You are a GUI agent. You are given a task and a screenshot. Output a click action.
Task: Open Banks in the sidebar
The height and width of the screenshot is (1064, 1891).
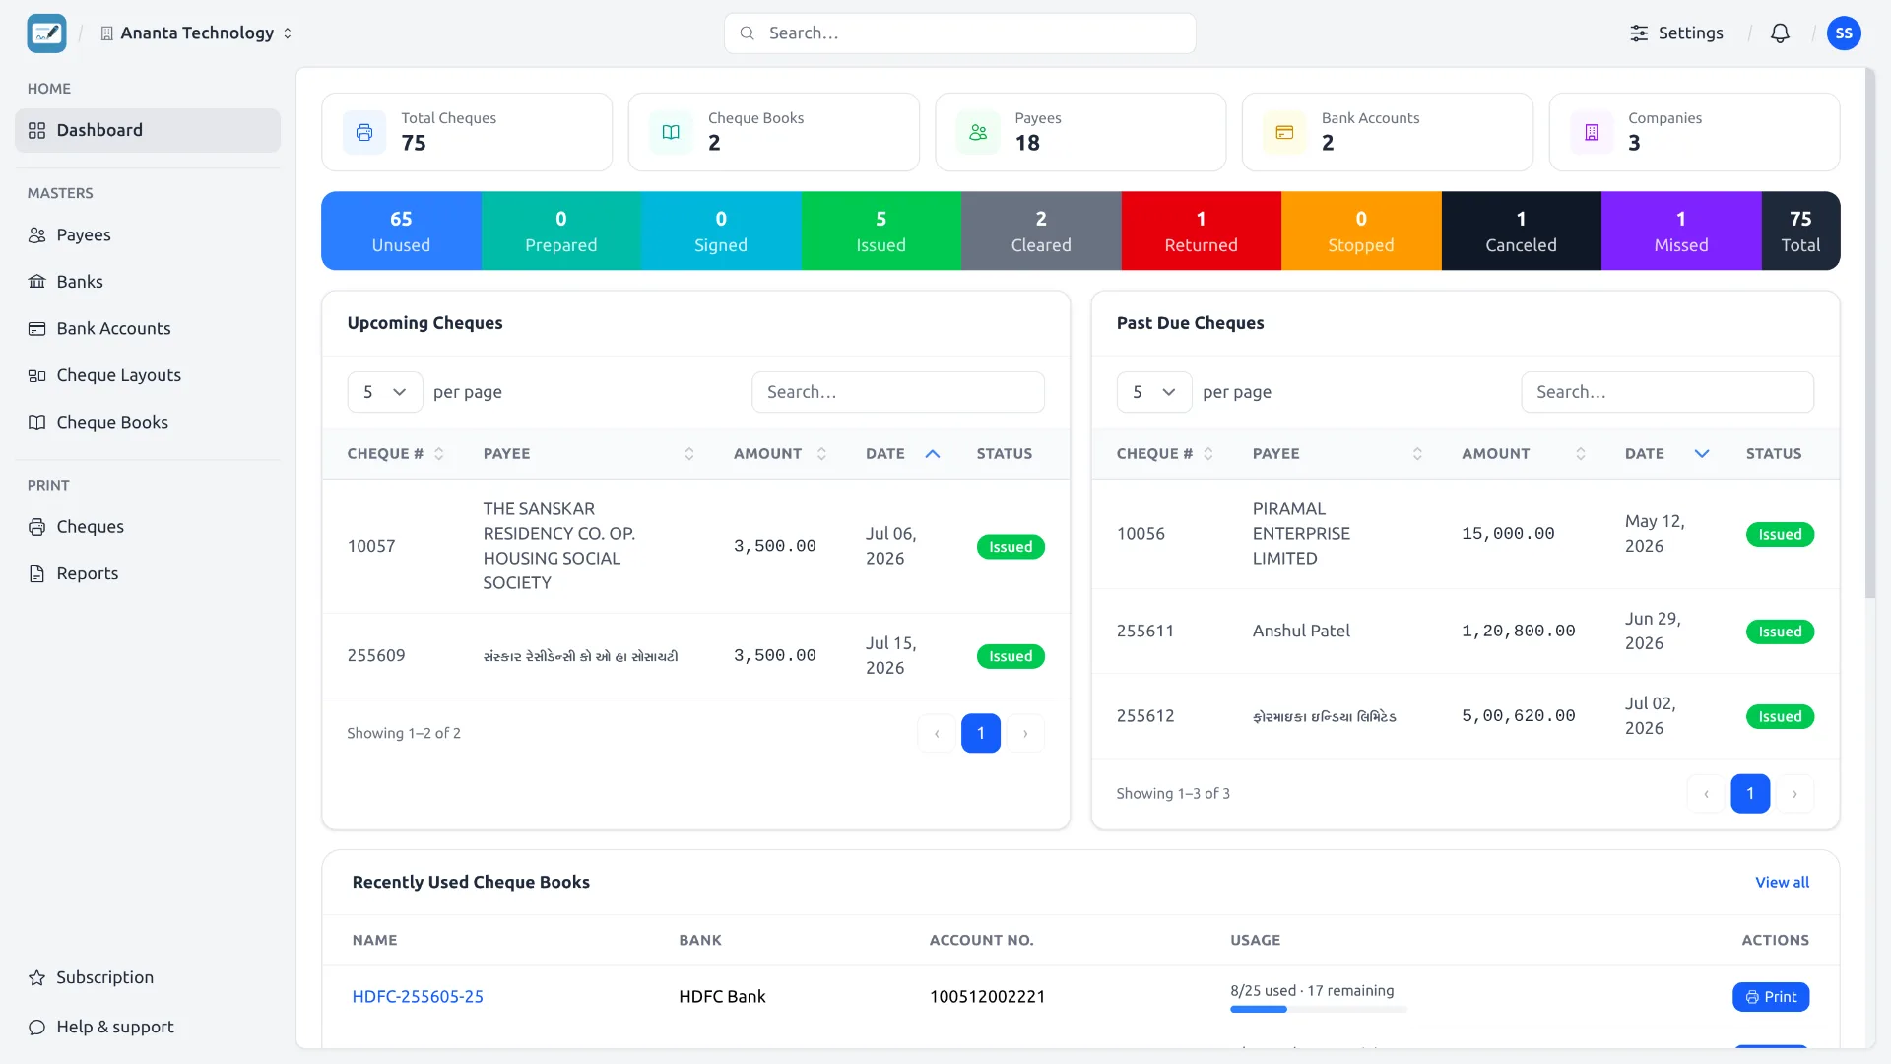[x=148, y=282]
